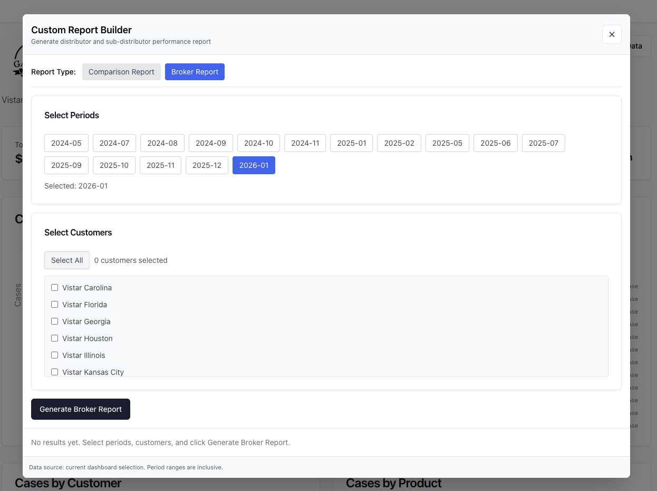
Task: Click the 'Report Type:' label
Action: tap(53, 72)
